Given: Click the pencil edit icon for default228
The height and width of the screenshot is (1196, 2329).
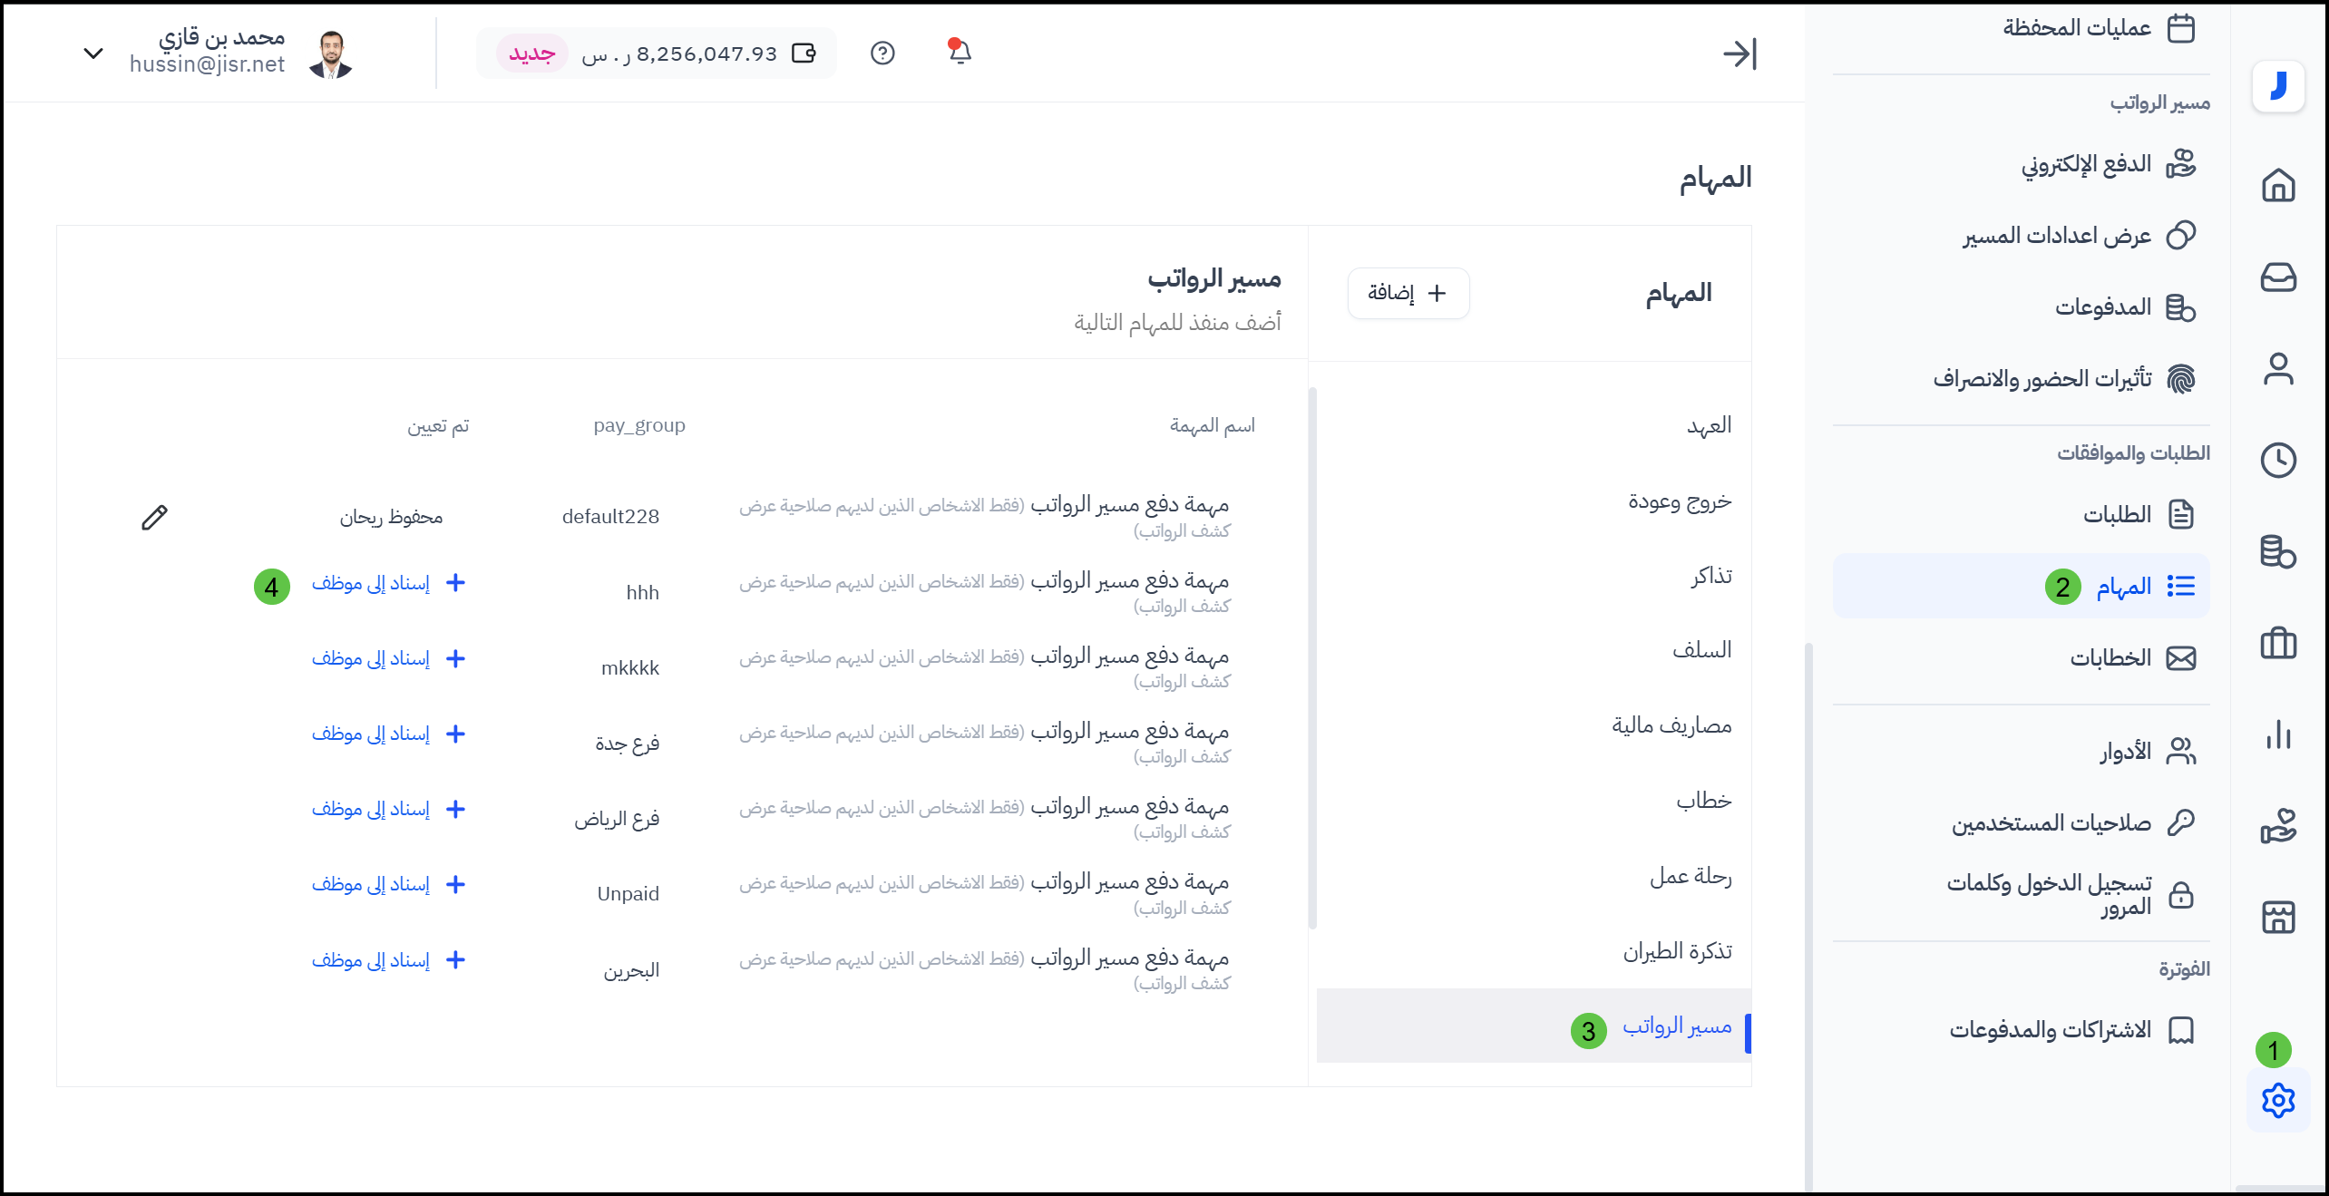Looking at the screenshot, I should pos(154,517).
